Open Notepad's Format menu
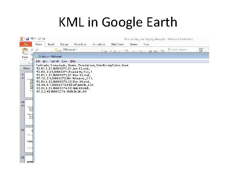Image resolution: width=236 pixels, height=177 pixels. coord(55,61)
